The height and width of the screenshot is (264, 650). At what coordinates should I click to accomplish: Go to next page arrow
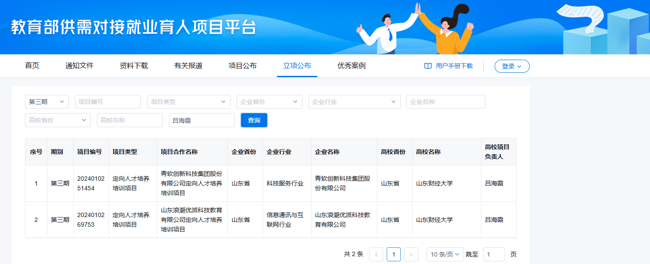(x=411, y=254)
